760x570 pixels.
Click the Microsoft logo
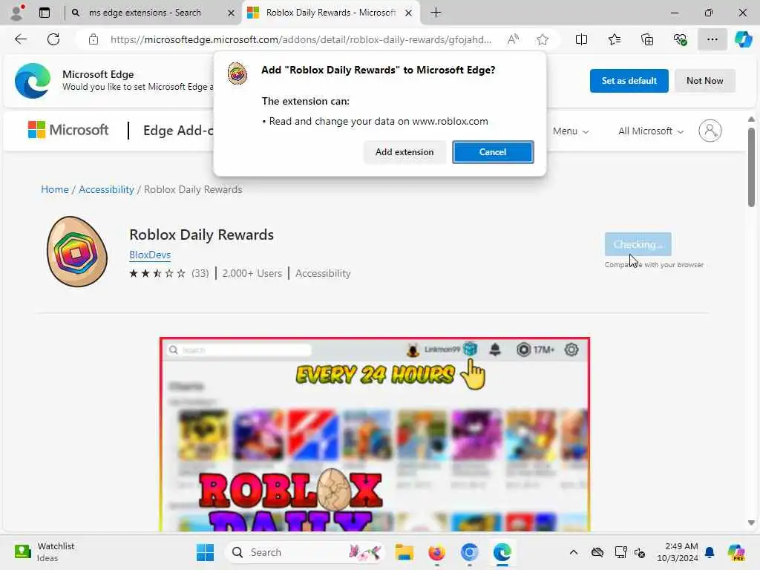click(x=68, y=130)
